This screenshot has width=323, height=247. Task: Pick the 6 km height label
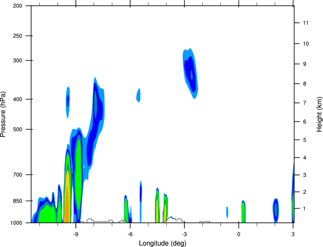(304, 122)
